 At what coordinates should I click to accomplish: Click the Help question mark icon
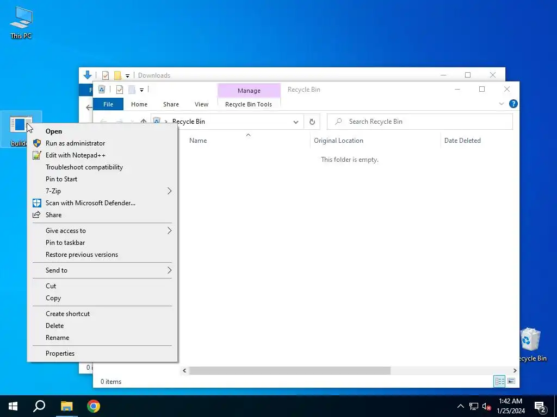click(x=513, y=104)
